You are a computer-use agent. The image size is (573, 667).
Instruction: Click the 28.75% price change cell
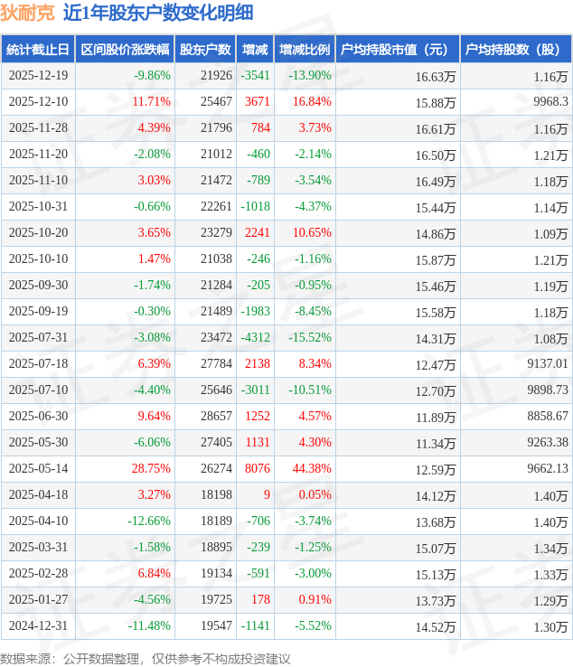(151, 469)
